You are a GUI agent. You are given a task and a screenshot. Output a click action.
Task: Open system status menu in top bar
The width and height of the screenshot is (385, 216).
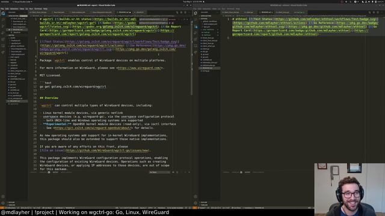[373, 1]
